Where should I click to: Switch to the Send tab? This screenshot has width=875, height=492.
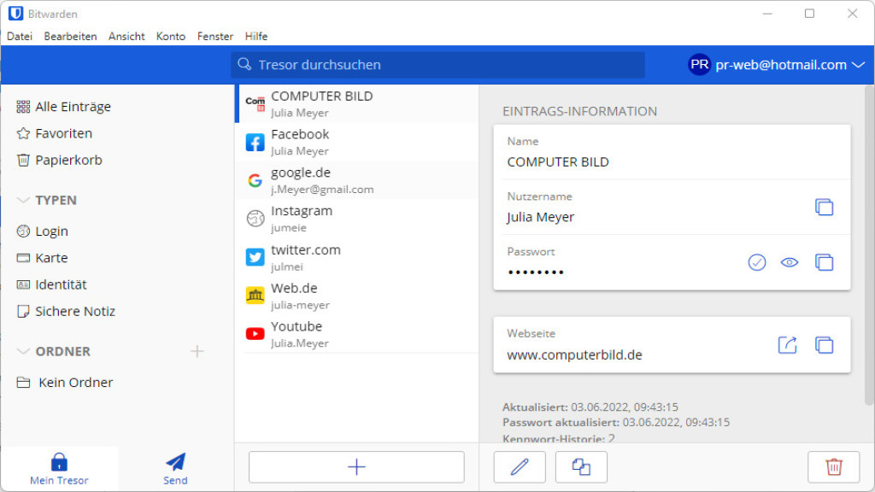pos(174,469)
